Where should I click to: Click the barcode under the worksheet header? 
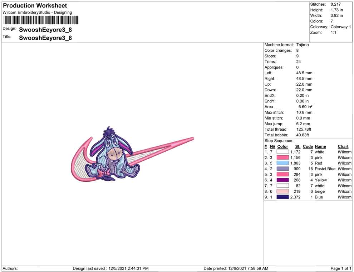(x=41, y=20)
